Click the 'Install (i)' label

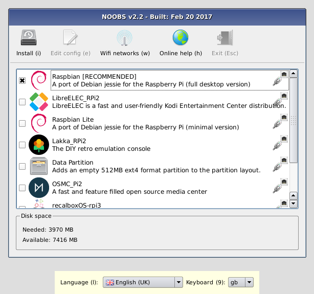[29, 53]
